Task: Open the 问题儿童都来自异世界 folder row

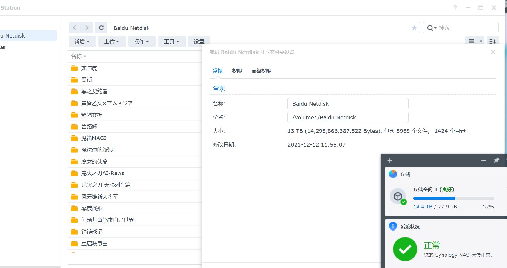Action: 135,220
